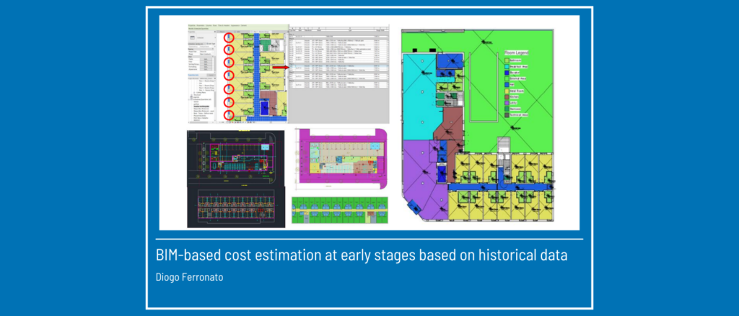Click the Room Legend heading
This screenshot has height=316, width=739.
point(515,52)
